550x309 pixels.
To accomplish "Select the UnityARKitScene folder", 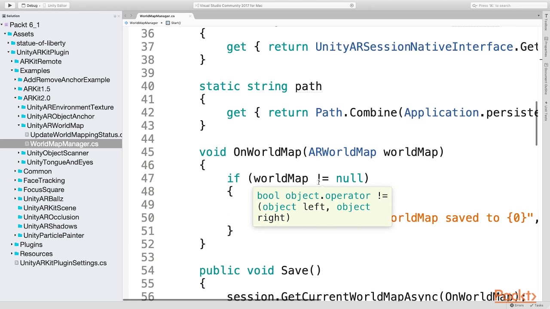I will pyautogui.click(x=49, y=208).
